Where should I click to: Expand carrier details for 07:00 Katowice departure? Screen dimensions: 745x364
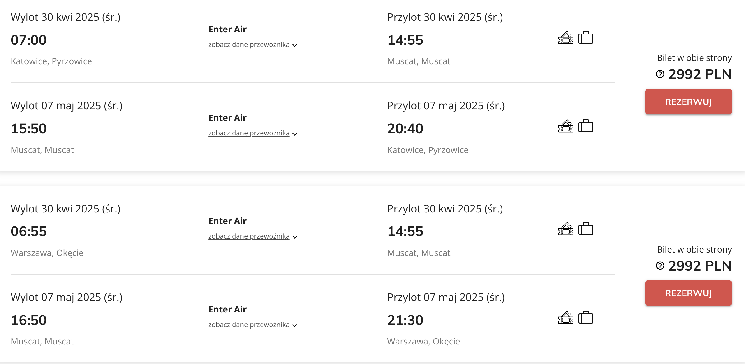tap(253, 45)
